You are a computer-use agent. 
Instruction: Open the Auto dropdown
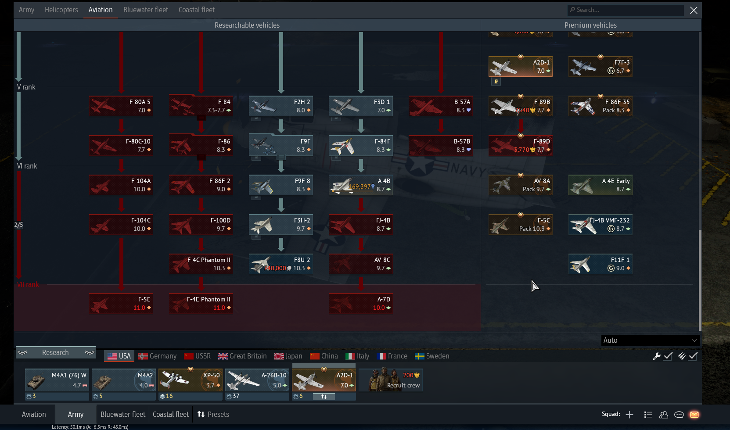pos(650,340)
